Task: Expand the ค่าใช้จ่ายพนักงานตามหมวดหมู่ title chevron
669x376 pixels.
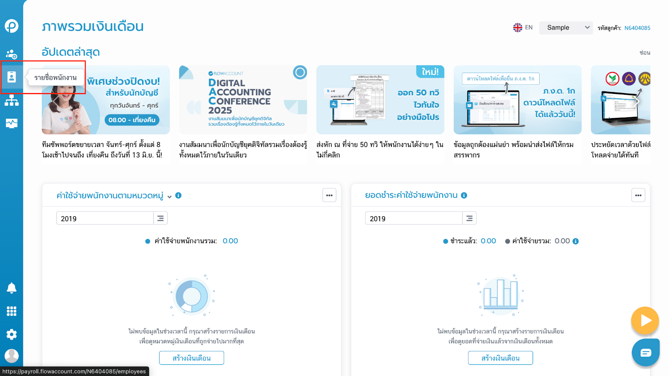Action: 169,197
